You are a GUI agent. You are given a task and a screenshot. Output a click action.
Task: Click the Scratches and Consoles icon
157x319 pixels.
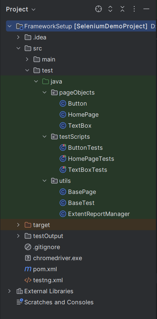coord(20,302)
